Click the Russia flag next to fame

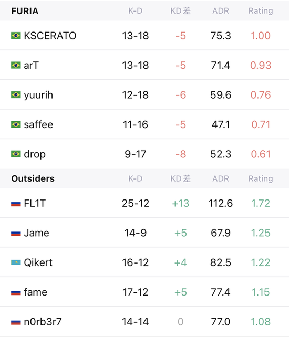pyautogui.click(x=16, y=292)
